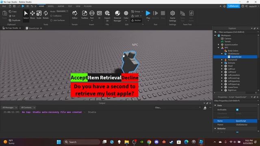Open Google Chrome from taskbar
Screen dimensions: 260x146
[x=149, y=142]
